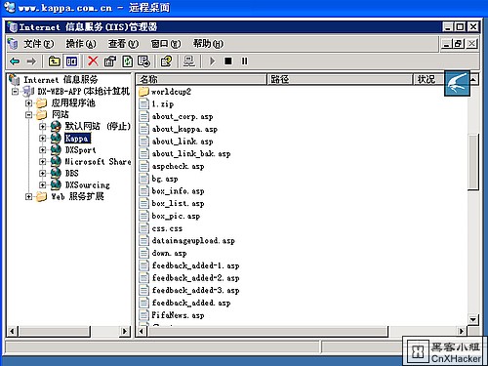Viewport: 488px width, 366px height.
Task: Click the file list horizontal scrollbar thumb
Action: (267, 331)
